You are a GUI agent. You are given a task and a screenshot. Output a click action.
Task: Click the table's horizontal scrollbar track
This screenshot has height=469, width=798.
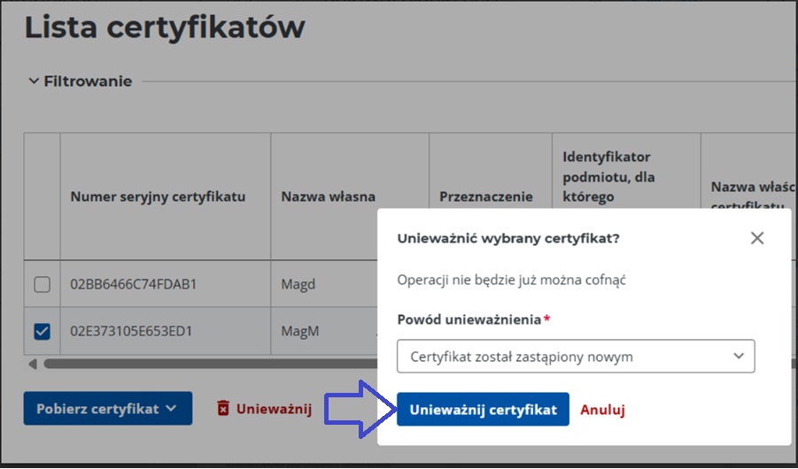[x=204, y=364]
